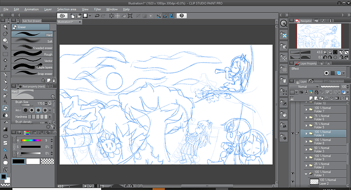Screen dimensions: 351x190
Task: Select the Kneaded eraser sub tool
Action: click(32, 47)
